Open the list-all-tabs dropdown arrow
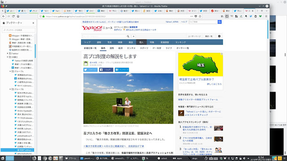The width and height of the screenshot is (287, 161). pyautogui.click(x=266, y=11)
